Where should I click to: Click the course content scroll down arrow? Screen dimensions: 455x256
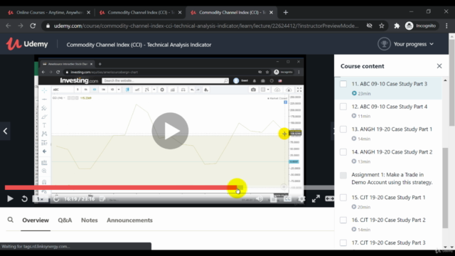[x=446, y=247]
